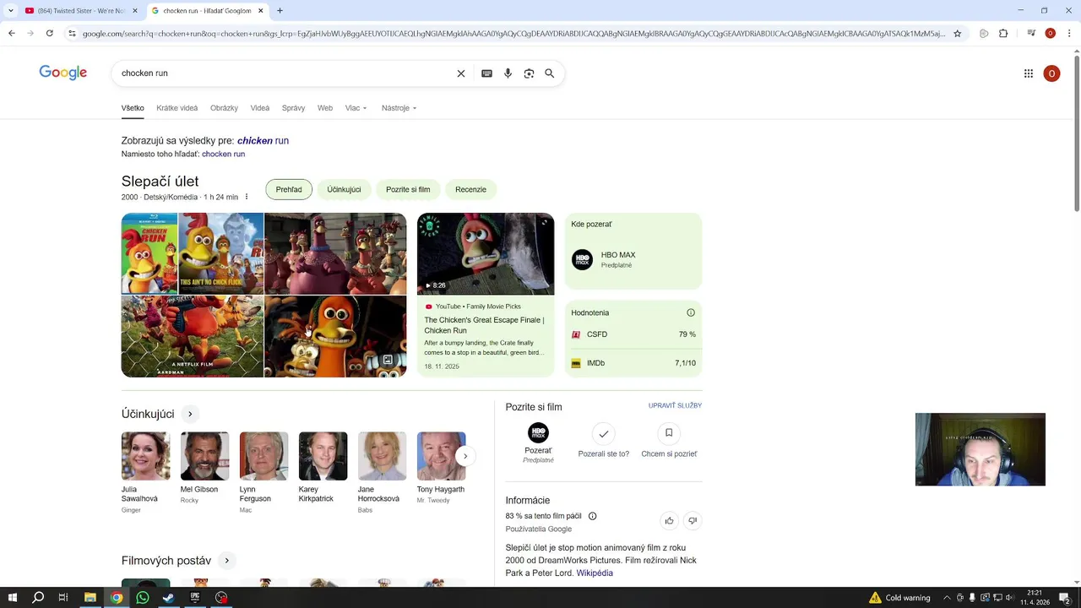Open the Nástroje dropdown
The image size is (1081, 608).
(399, 108)
